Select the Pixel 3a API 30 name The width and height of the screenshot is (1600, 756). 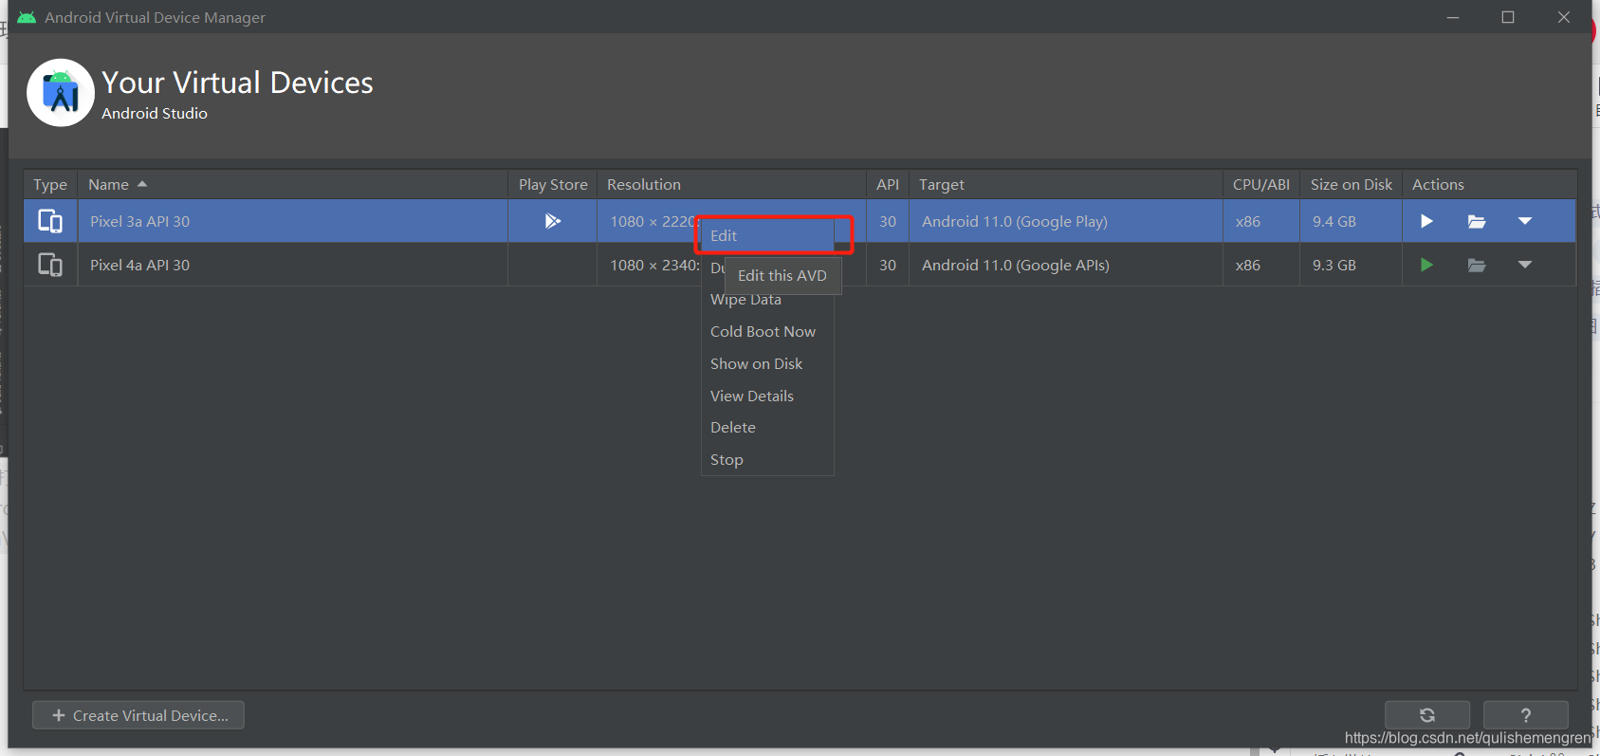140,221
